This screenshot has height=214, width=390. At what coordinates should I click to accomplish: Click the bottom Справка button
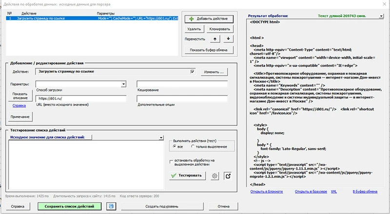pyautogui.click(x=18, y=206)
